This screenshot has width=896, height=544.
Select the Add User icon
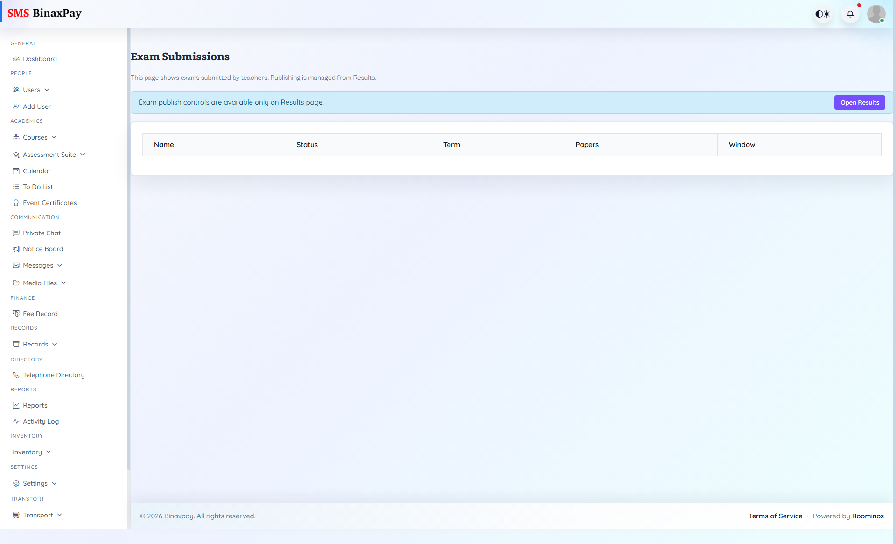16,106
